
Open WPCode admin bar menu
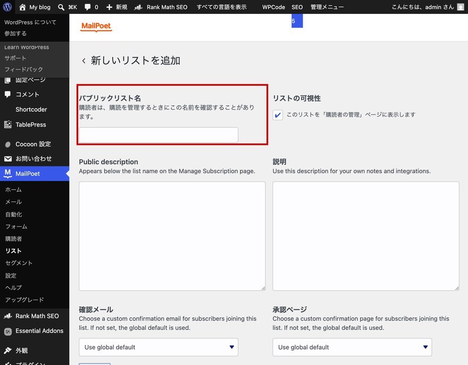pyautogui.click(x=274, y=7)
